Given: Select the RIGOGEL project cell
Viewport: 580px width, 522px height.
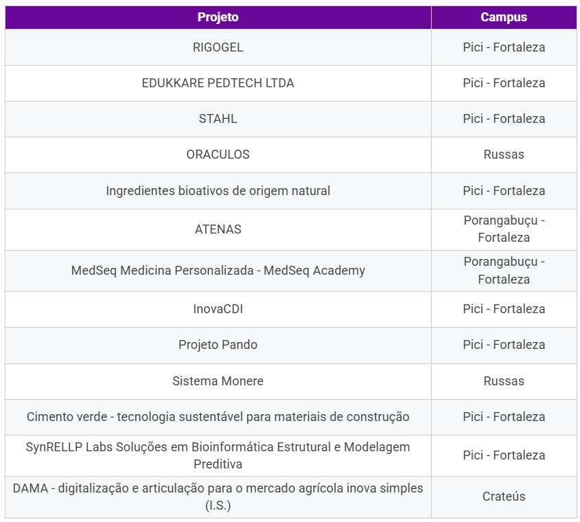Looking at the screenshot, I should click(218, 47).
